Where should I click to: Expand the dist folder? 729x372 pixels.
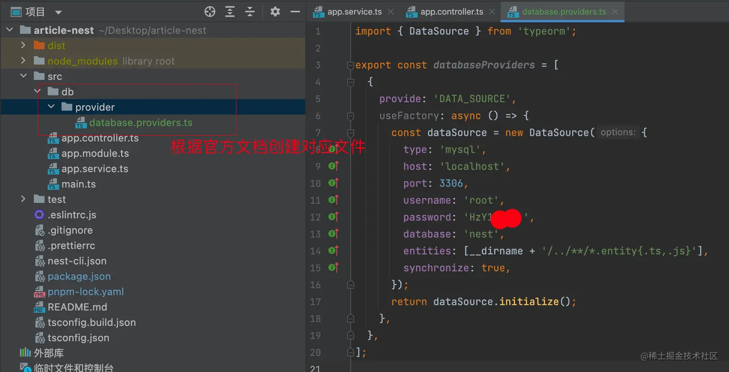[x=23, y=45]
